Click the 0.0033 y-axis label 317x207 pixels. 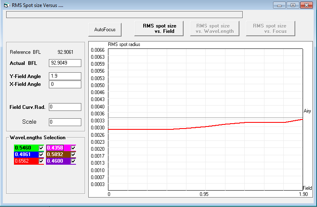coord(98,121)
